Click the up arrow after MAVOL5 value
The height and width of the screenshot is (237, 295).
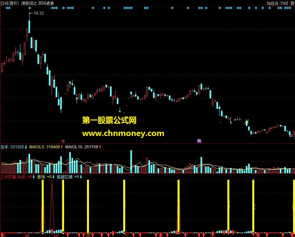click(62, 147)
